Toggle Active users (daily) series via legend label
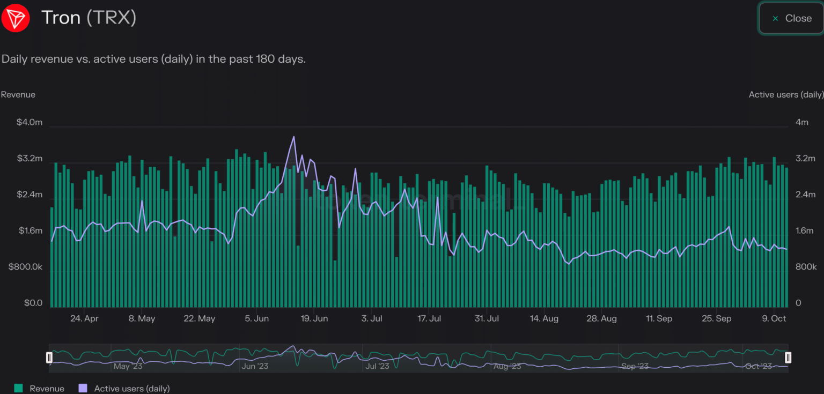This screenshot has height=394, width=824. tap(131, 389)
